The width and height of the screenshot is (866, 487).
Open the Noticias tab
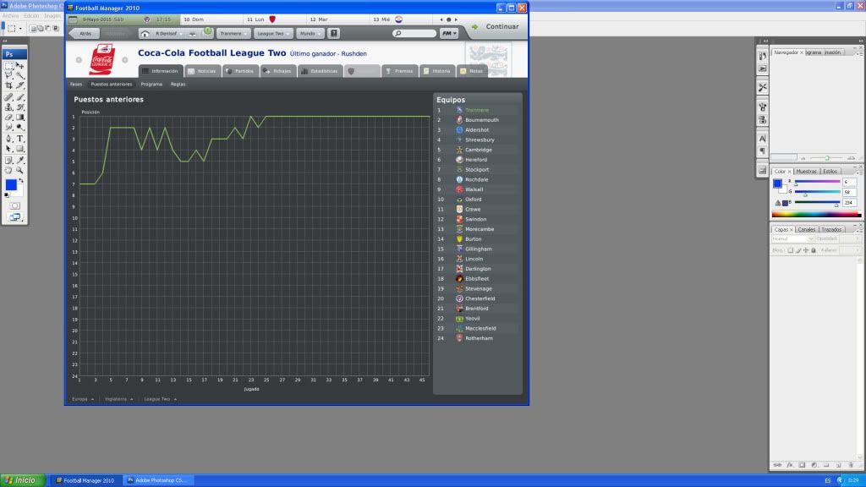[203, 71]
